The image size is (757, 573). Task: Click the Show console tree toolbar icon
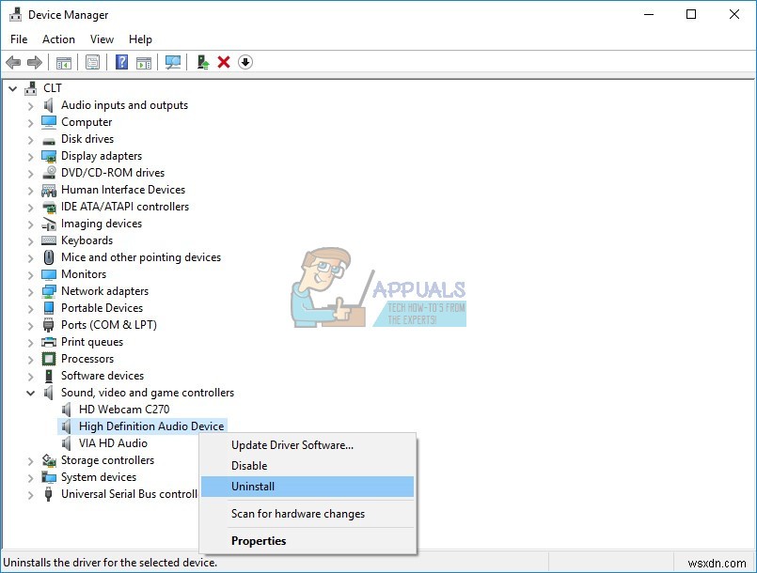click(63, 62)
